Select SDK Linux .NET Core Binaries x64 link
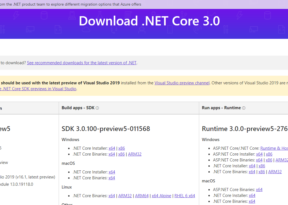The width and height of the screenshot is (288, 205). point(112,196)
